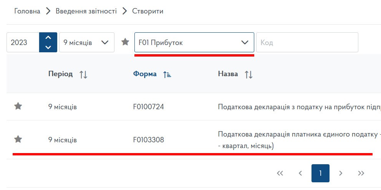
Task: Navigate to Головна breadcrumb
Action: 27,11
